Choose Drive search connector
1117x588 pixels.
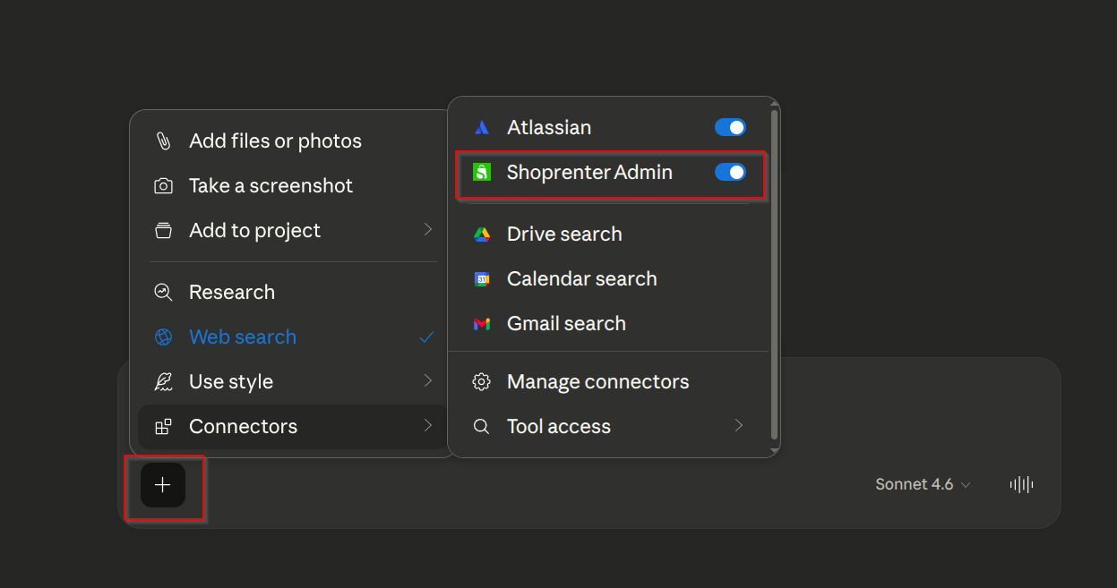[608, 234]
